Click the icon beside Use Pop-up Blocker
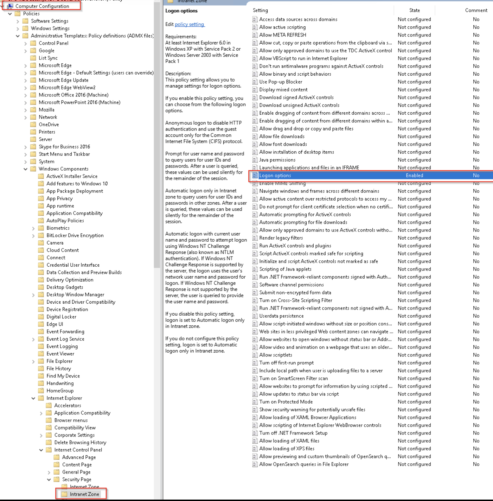493x501 pixels. pos(255,82)
